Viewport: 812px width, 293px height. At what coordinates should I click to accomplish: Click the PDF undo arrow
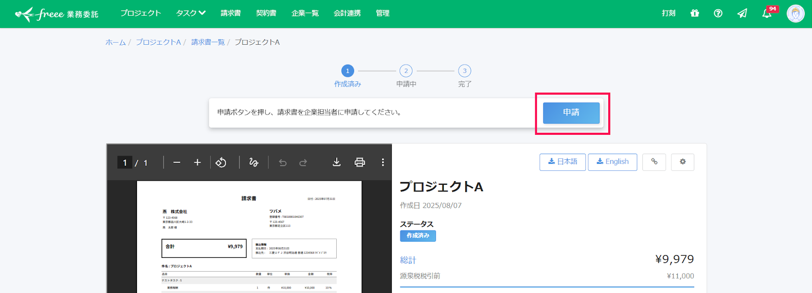pyautogui.click(x=283, y=163)
